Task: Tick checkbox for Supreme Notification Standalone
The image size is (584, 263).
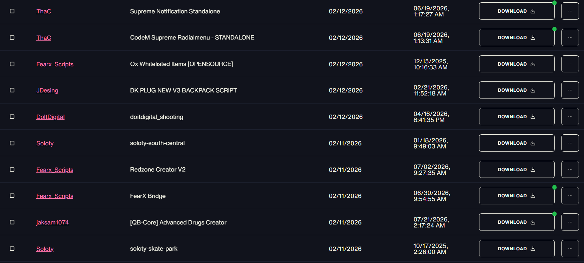Action: tap(12, 11)
